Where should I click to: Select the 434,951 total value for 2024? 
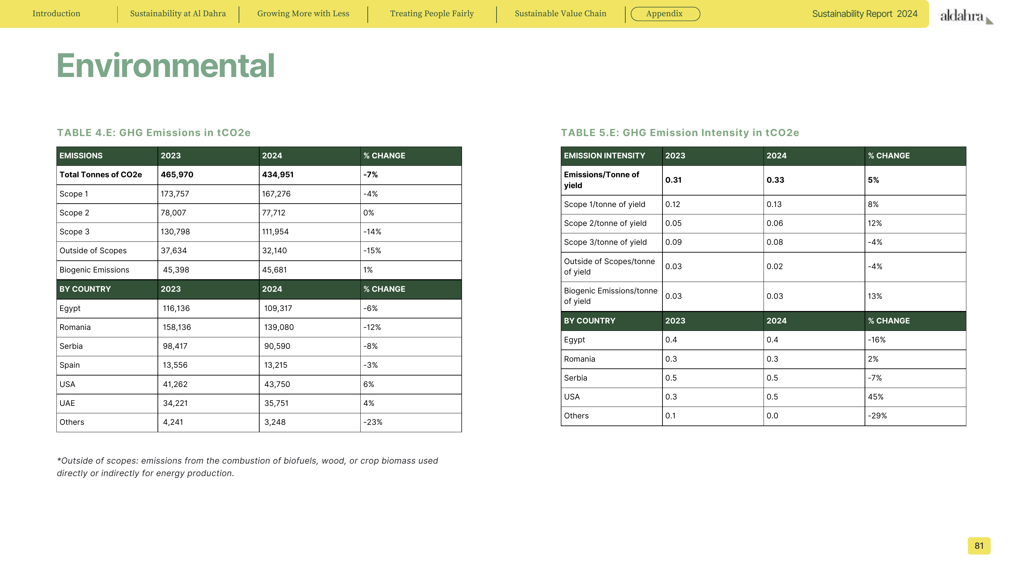278,175
